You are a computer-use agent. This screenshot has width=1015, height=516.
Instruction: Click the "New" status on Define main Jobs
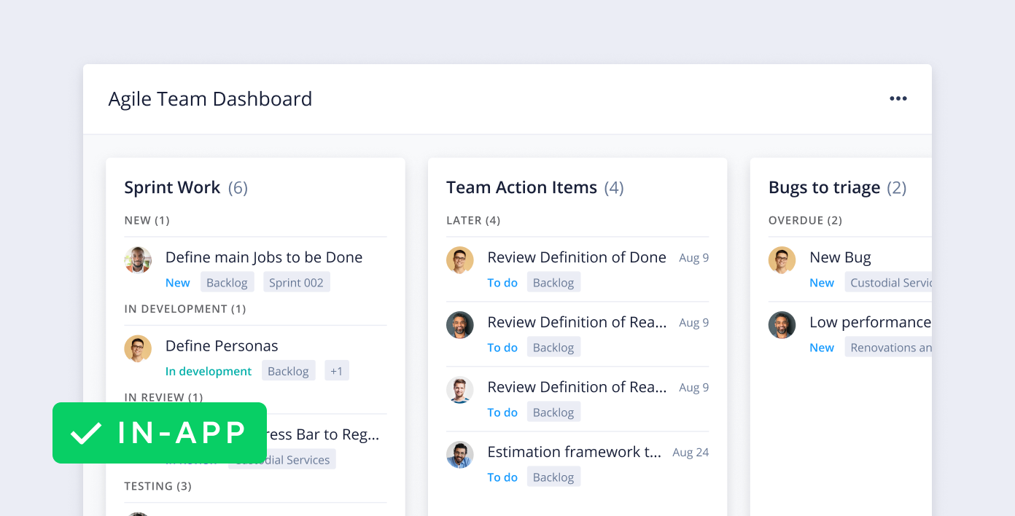coord(177,282)
